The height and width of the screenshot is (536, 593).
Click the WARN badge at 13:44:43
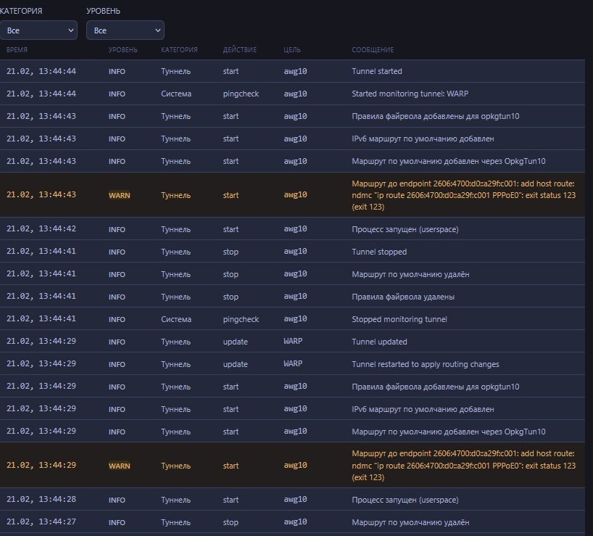coord(120,195)
